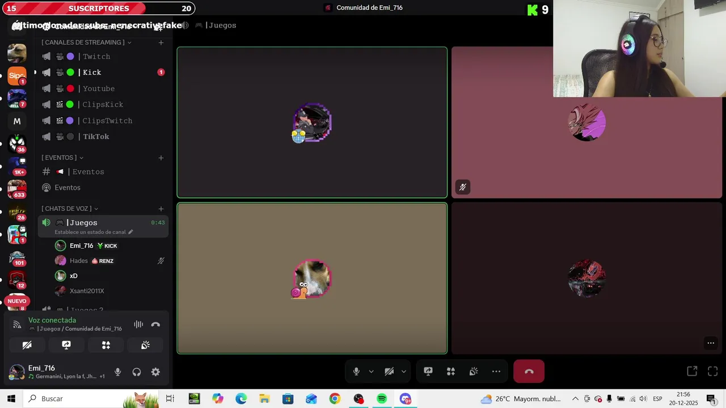This screenshot has height=408, width=726.
Task: Open more options on the bottom-right video tile
Action: coord(711,343)
